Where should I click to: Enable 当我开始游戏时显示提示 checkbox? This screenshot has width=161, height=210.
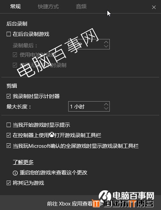(9, 125)
